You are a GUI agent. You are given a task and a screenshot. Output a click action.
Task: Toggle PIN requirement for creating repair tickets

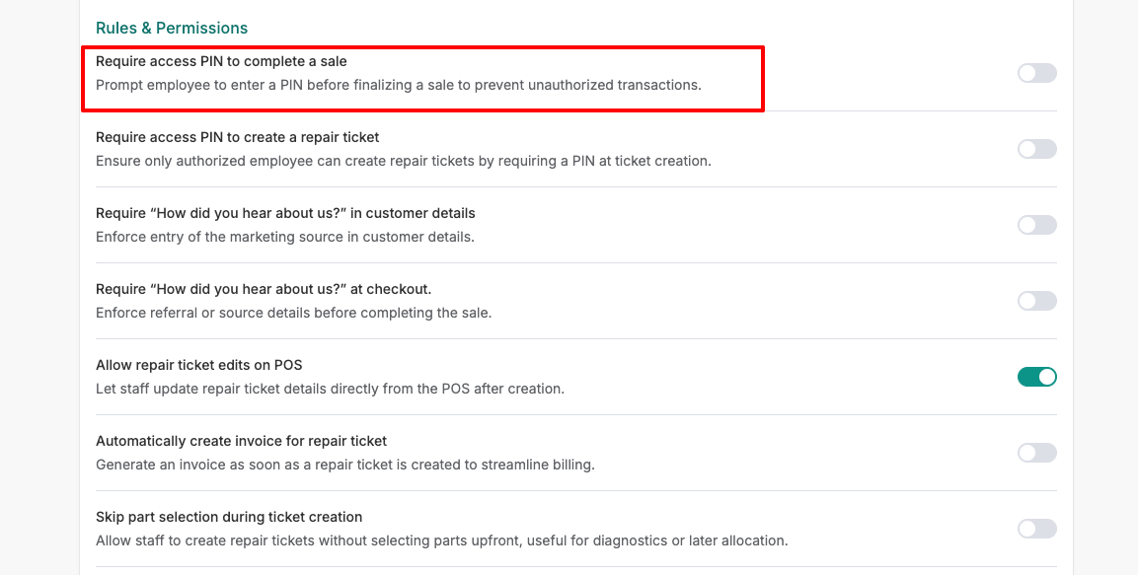(x=1036, y=149)
